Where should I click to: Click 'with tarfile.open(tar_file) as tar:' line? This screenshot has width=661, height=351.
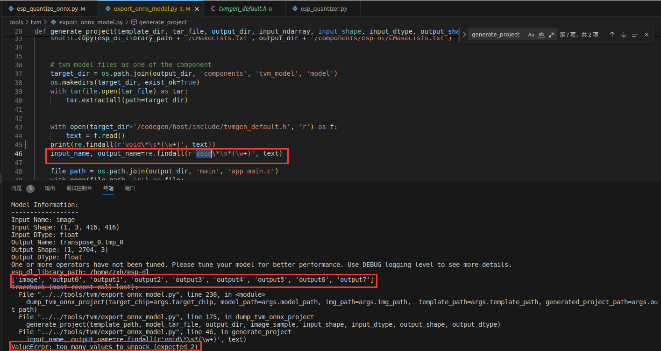click(119, 91)
